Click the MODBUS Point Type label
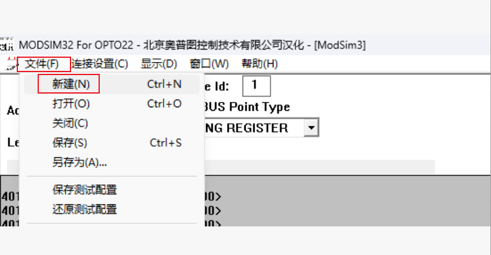This screenshot has height=255, width=491. click(247, 107)
